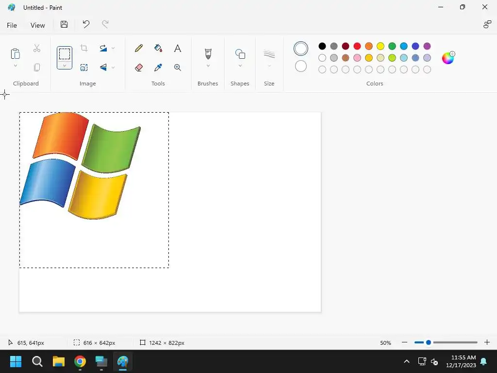Click the zoom out minus button
Image resolution: width=497 pixels, height=373 pixels.
point(404,342)
